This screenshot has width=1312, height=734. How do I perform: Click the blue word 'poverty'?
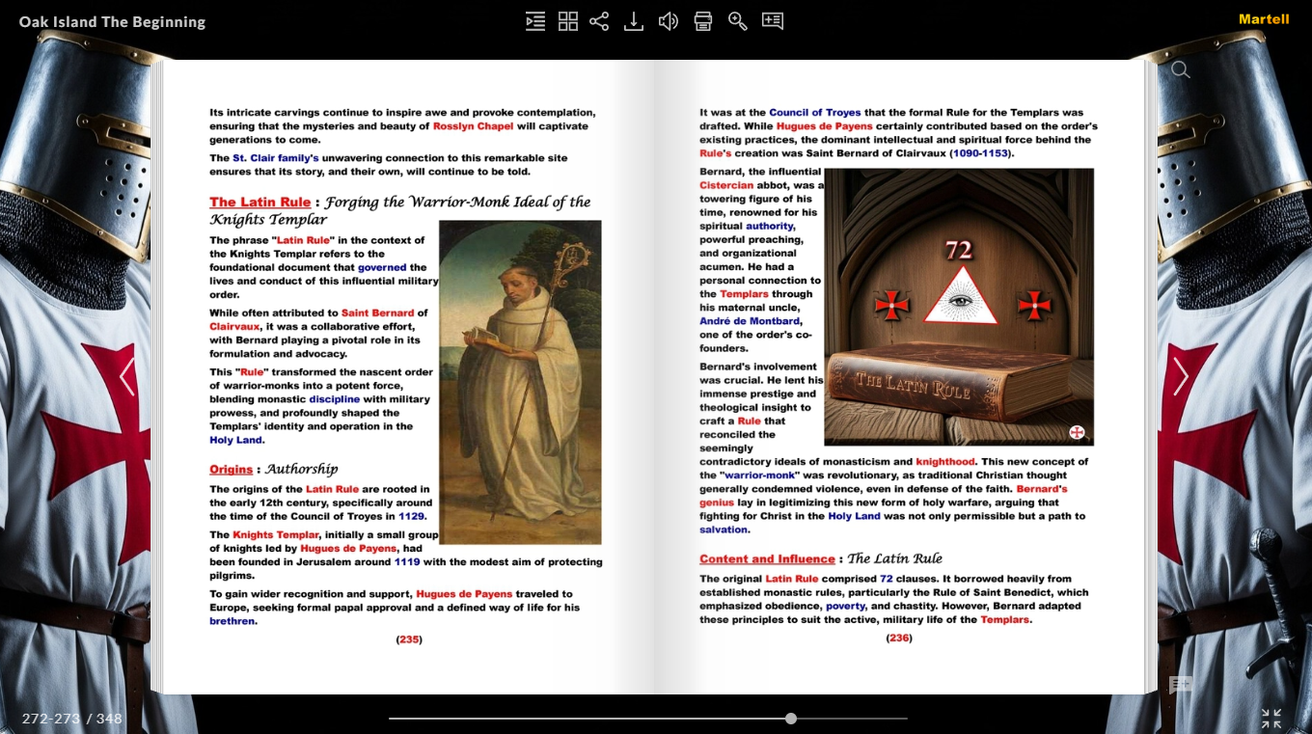[x=845, y=607]
